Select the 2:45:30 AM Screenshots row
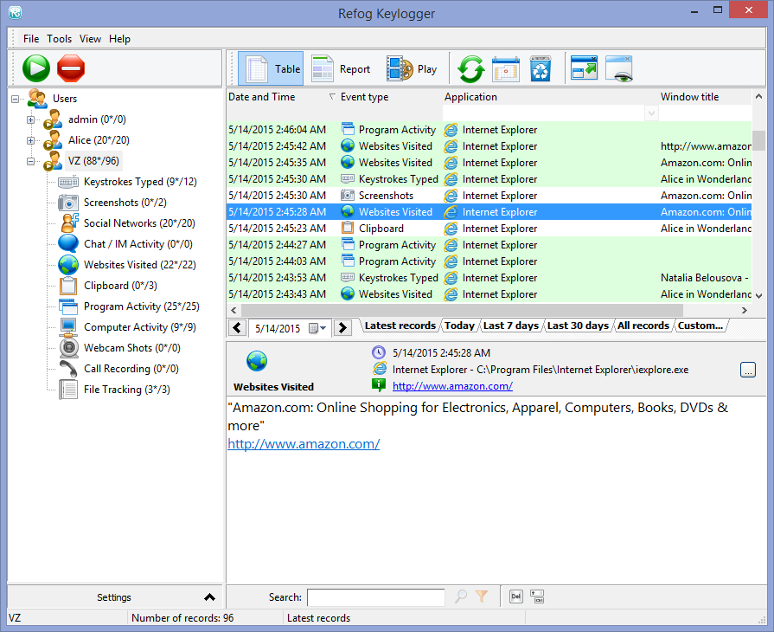The height and width of the screenshot is (632, 774). point(489,196)
